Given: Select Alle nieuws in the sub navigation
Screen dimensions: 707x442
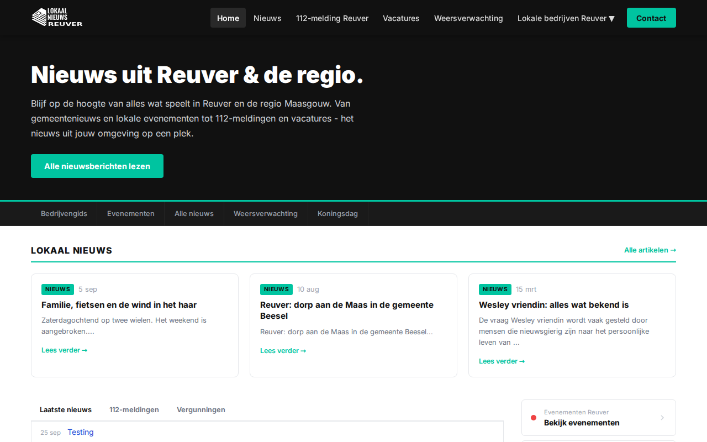Looking at the screenshot, I should (194, 213).
